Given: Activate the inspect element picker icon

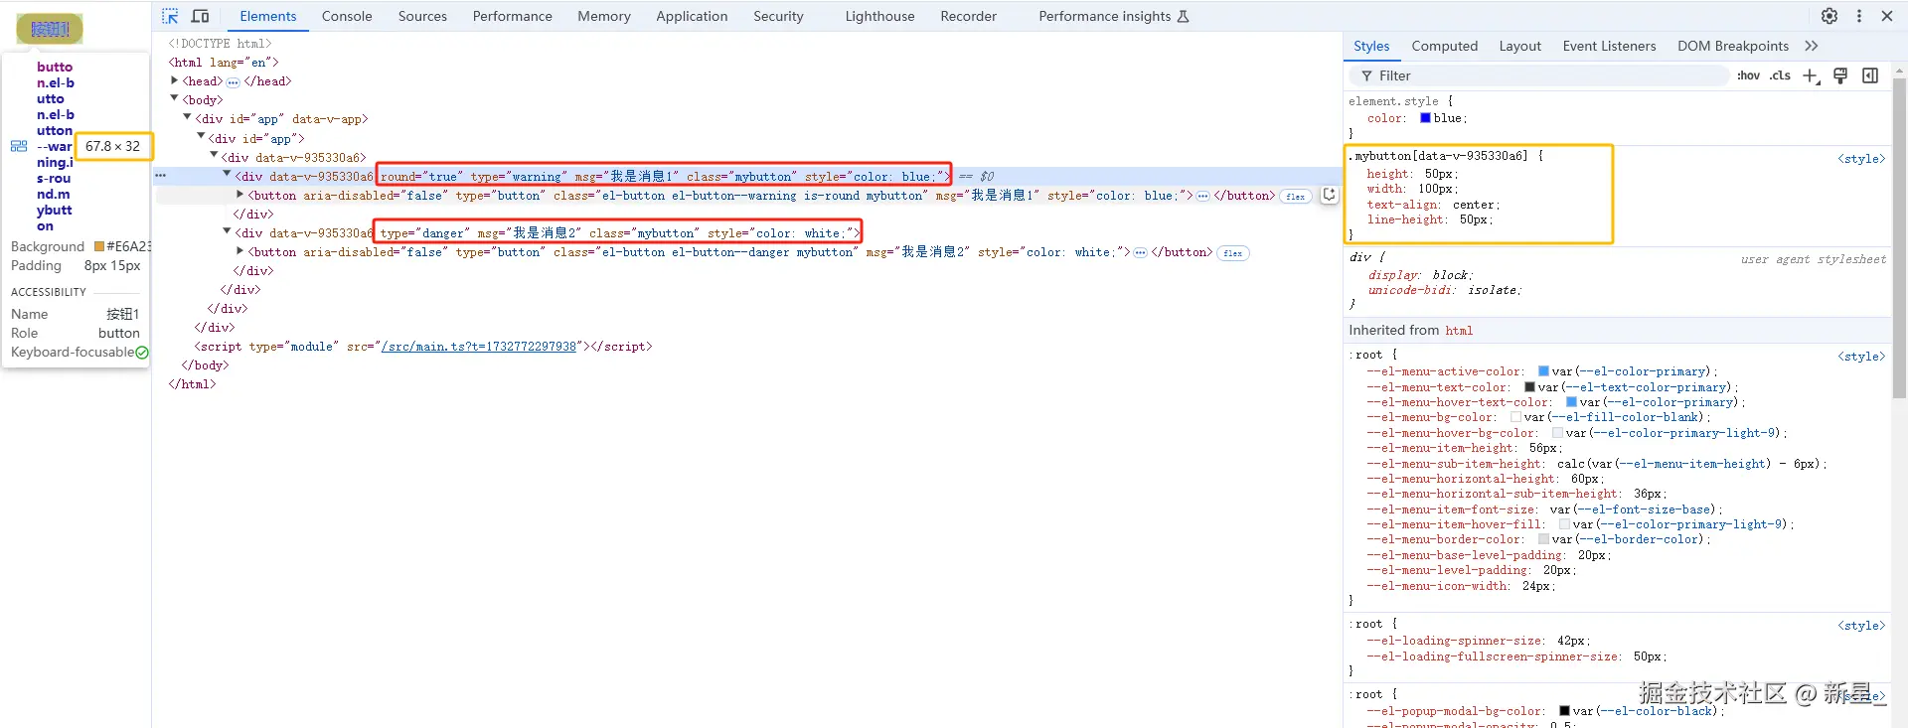Looking at the screenshot, I should pos(170,16).
